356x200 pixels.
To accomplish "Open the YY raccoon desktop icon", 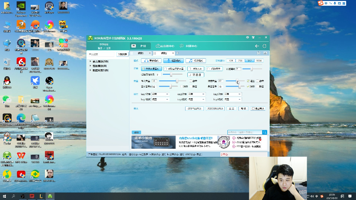I will [x=63, y=26].
